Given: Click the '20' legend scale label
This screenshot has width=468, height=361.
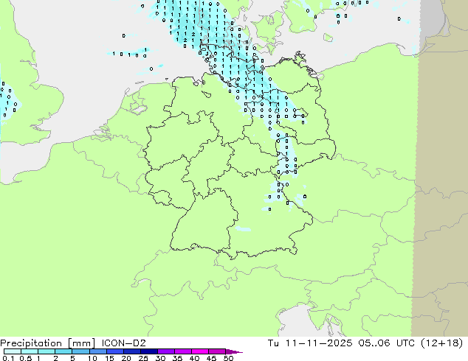Looking at the screenshot, I should click(126, 358).
